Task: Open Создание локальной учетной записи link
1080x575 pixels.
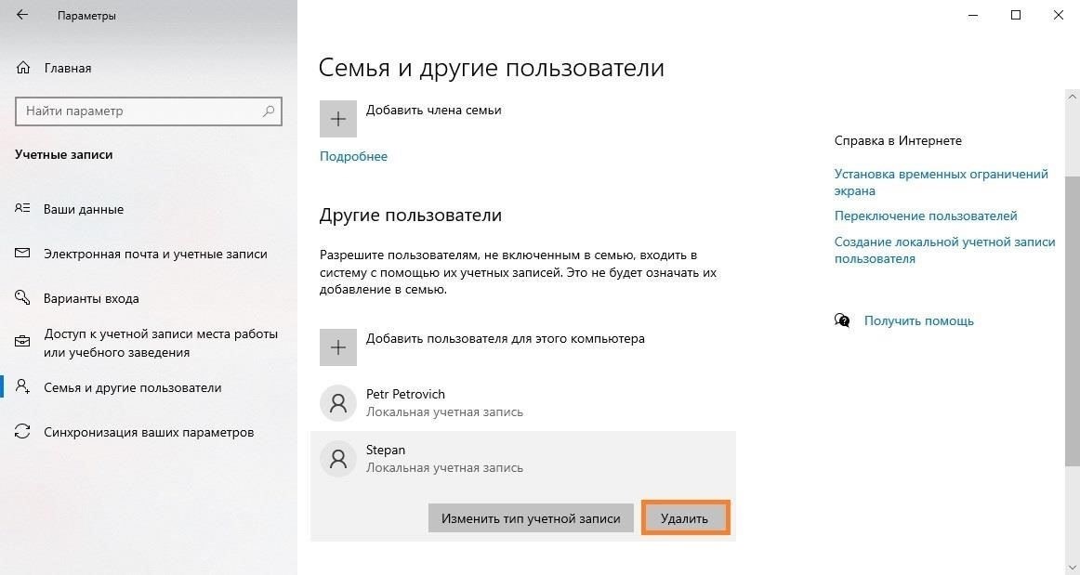Action: 945,251
